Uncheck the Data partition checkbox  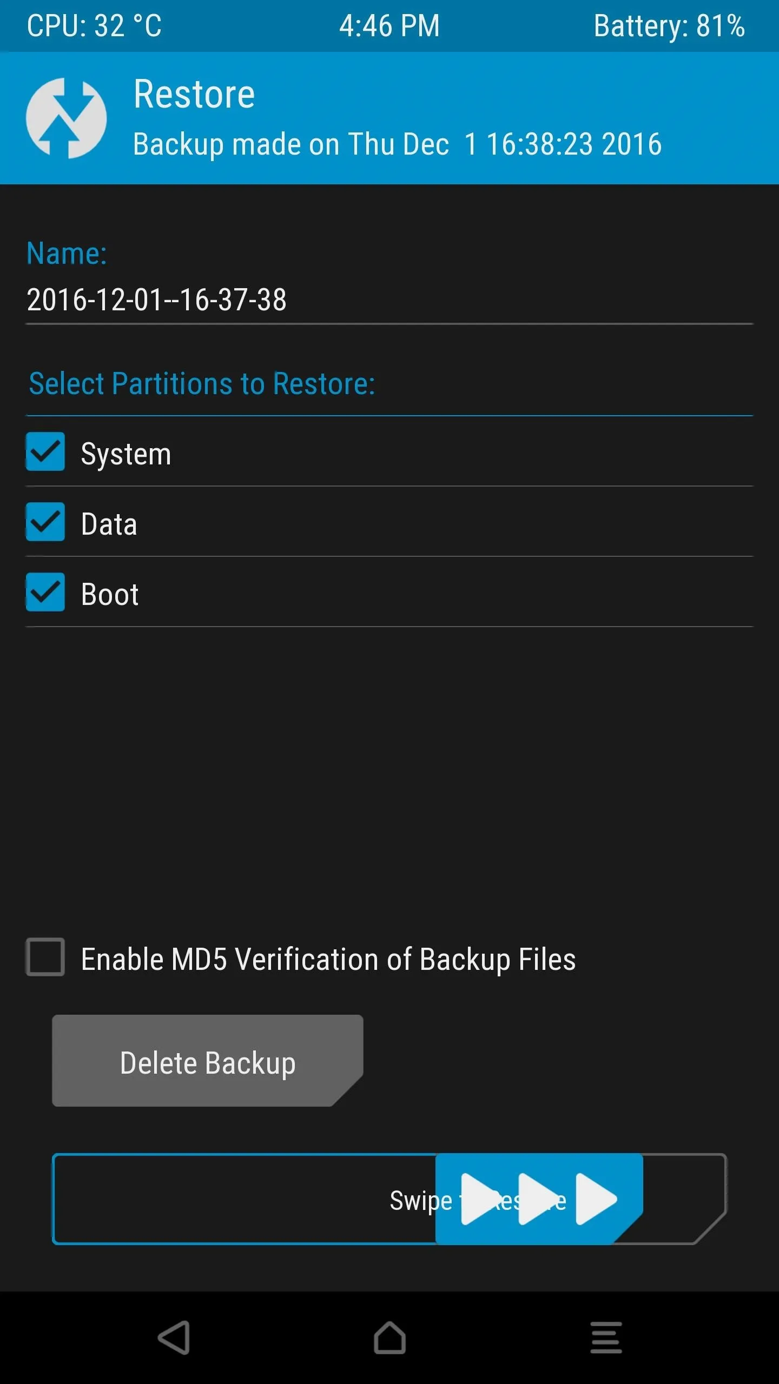pos(45,522)
